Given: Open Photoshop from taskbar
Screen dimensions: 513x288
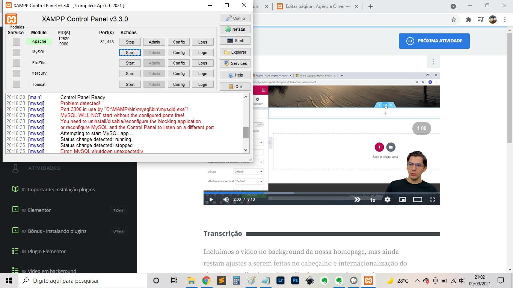Looking at the screenshot, I should [x=295, y=280].
